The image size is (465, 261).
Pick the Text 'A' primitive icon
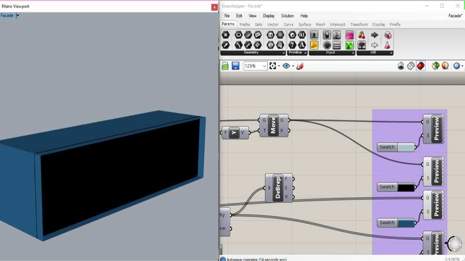click(x=302, y=45)
